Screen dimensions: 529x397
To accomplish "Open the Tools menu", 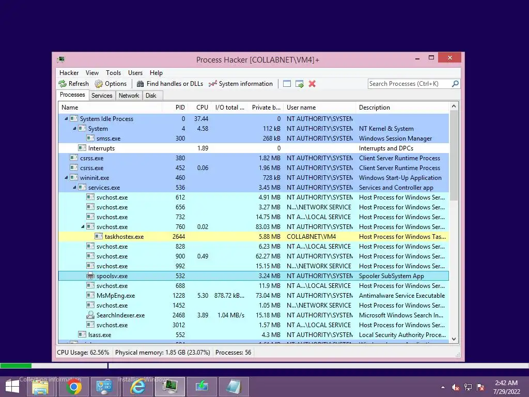I will click(113, 73).
